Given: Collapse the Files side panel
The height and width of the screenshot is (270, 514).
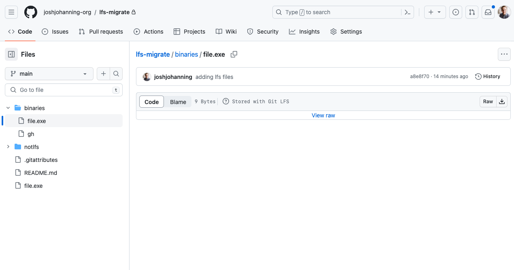Looking at the screenshot, I should tap(11, 54).
